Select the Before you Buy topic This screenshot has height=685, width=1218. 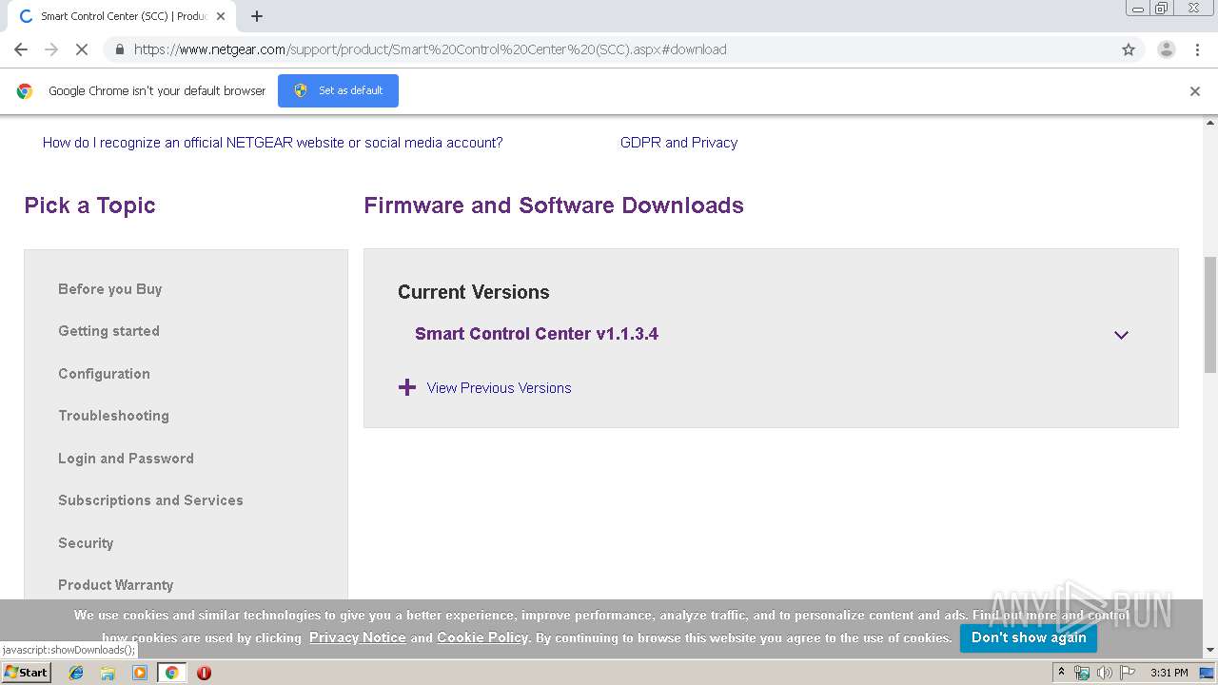pos(110,289)
